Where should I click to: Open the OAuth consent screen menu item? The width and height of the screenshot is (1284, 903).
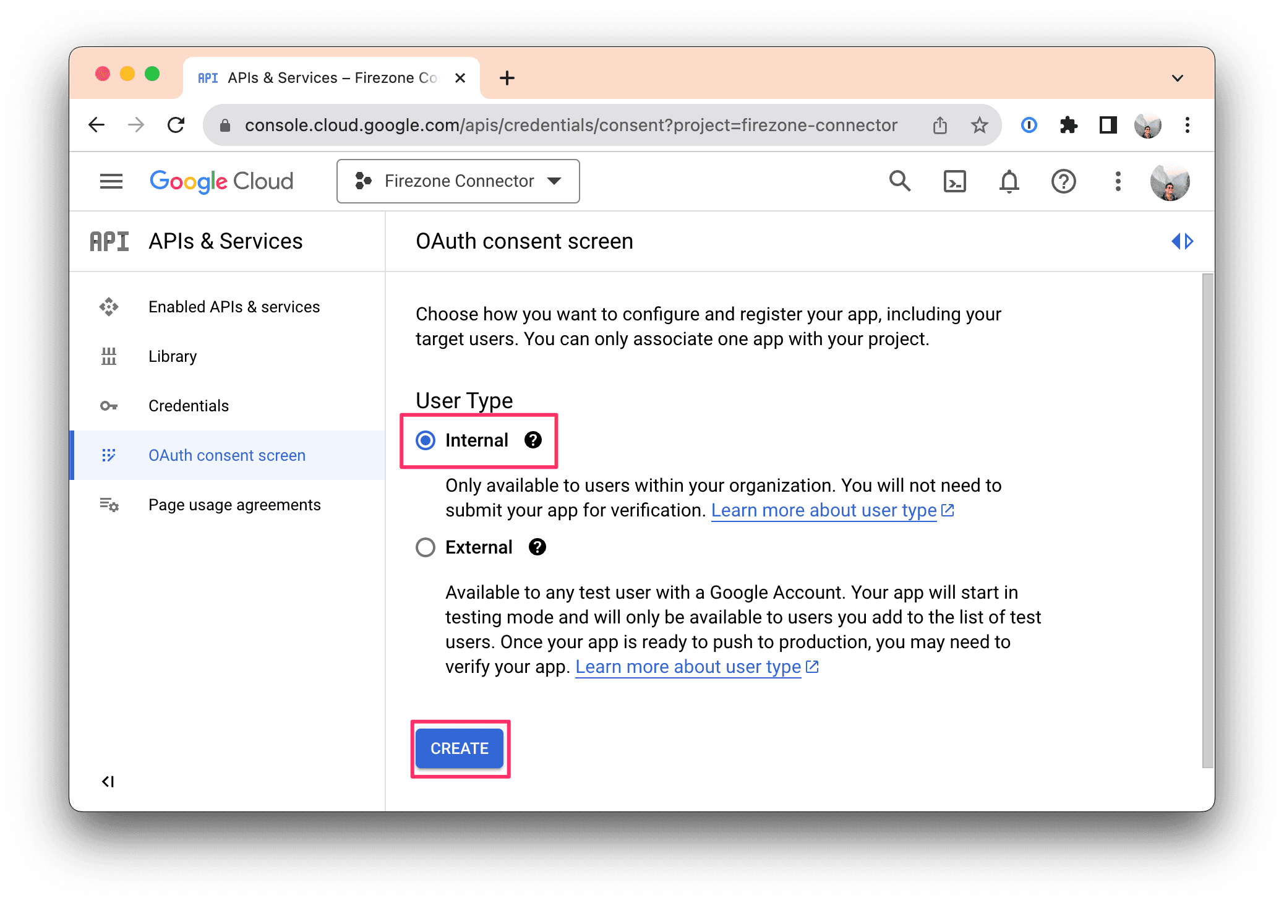click(x=226, y=455)
